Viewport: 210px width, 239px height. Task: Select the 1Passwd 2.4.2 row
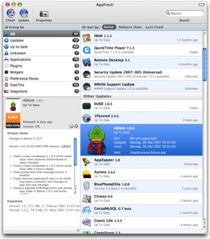[x=141, y=118]
